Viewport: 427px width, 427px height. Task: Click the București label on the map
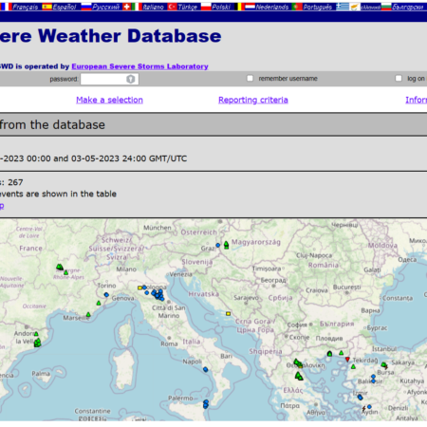pyautogui.click(x=346, y=288)
